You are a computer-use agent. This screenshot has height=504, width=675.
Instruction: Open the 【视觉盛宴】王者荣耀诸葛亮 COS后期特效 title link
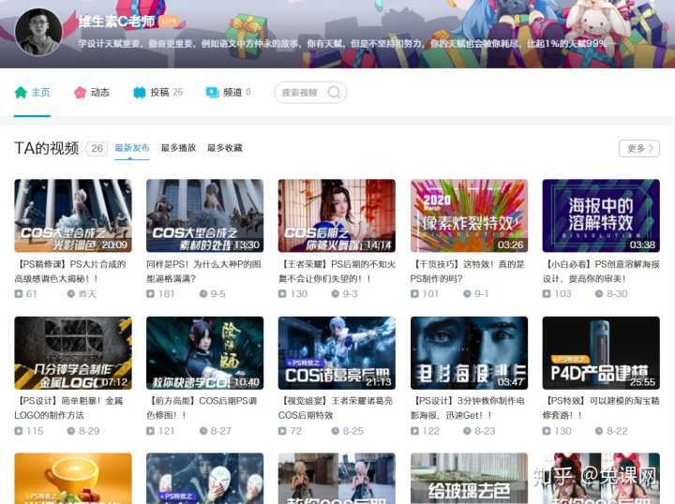336,408
